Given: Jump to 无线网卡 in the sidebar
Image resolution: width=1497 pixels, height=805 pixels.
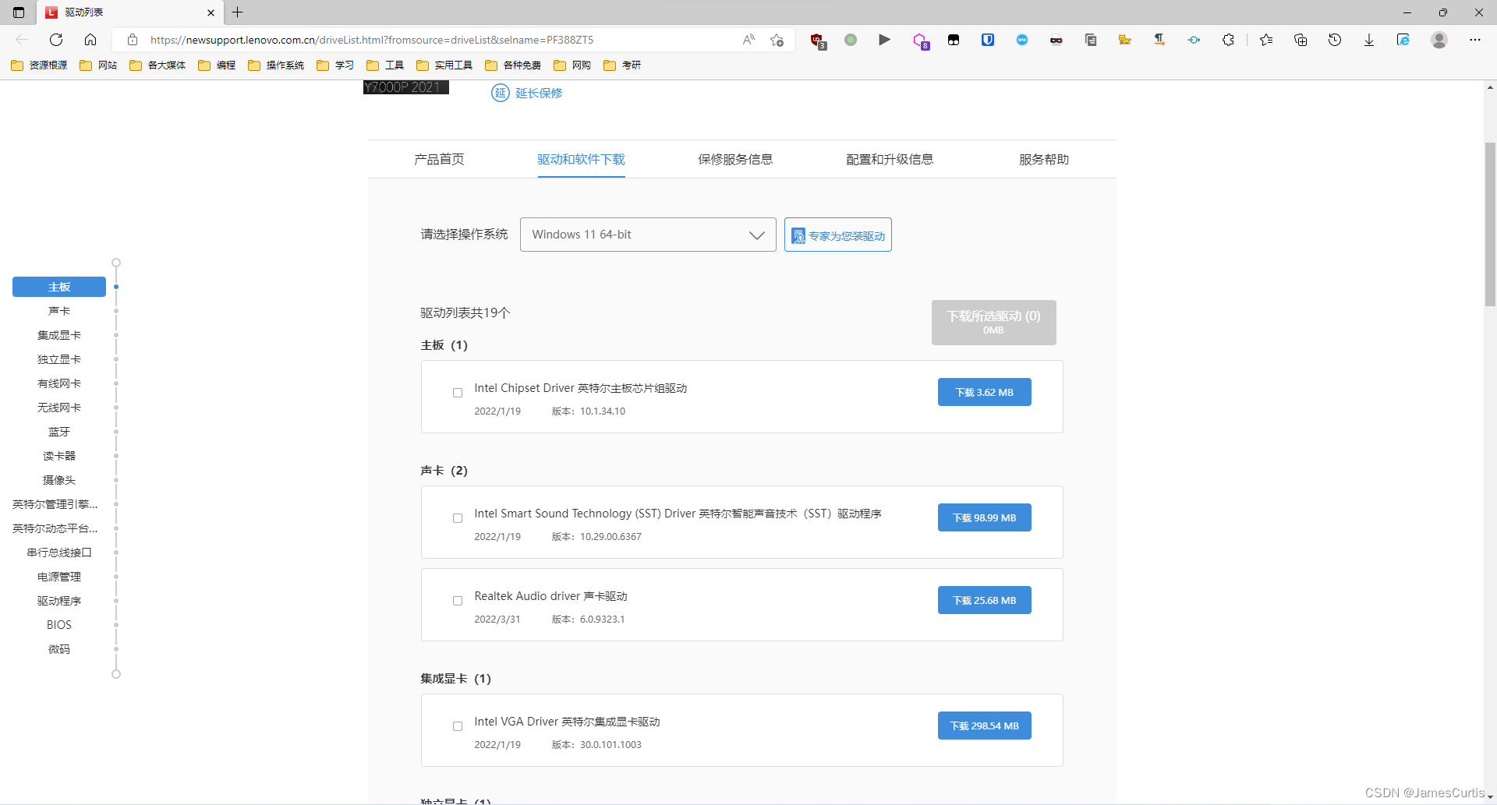Looking at the screenshot, I should pyautogui.click(x=59, y=408).
